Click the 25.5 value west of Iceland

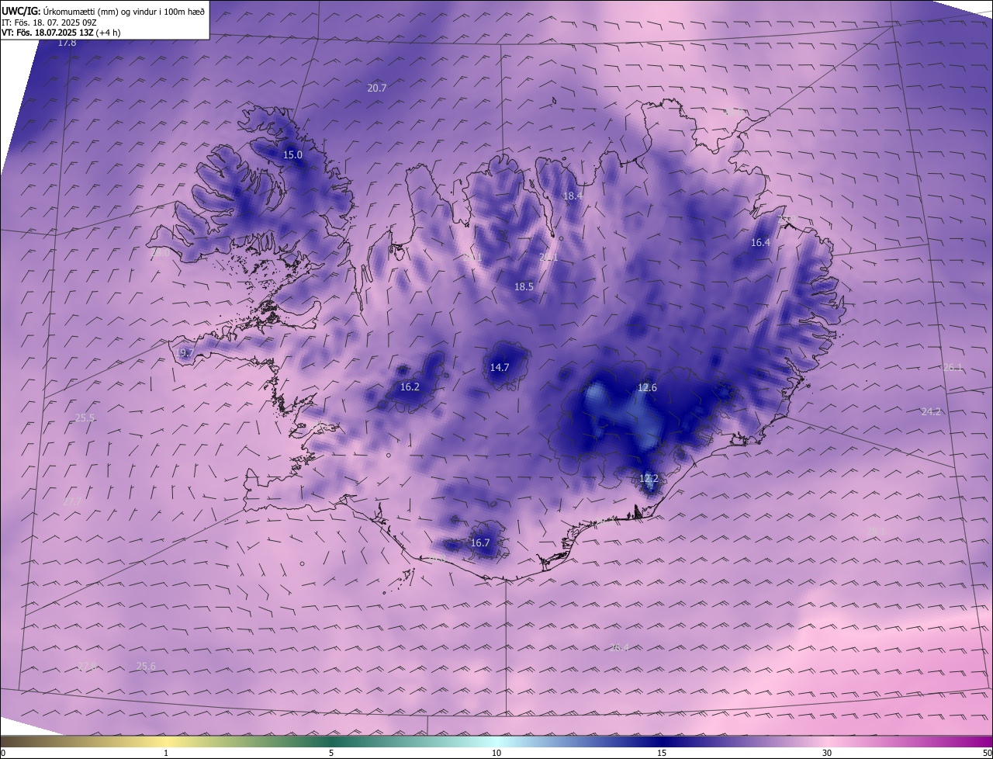point(85,418)
